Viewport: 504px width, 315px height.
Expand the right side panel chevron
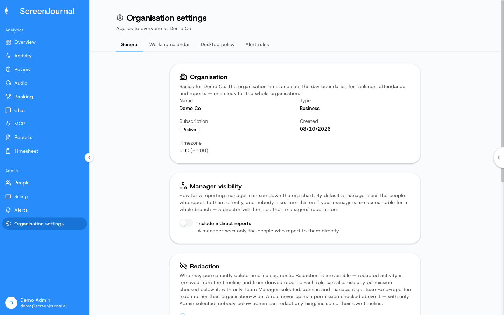pos(499,157)
